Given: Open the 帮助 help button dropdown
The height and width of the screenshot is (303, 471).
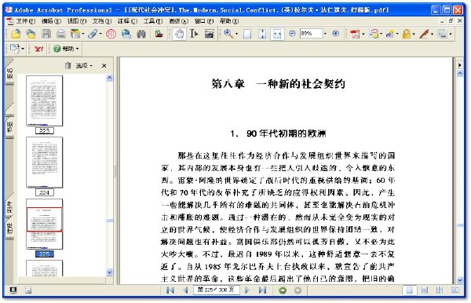Looking at the screenshot, I should tap(78, 49).
